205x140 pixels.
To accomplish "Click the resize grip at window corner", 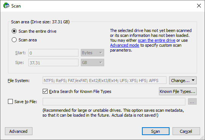I will click(x=202, y=138).
